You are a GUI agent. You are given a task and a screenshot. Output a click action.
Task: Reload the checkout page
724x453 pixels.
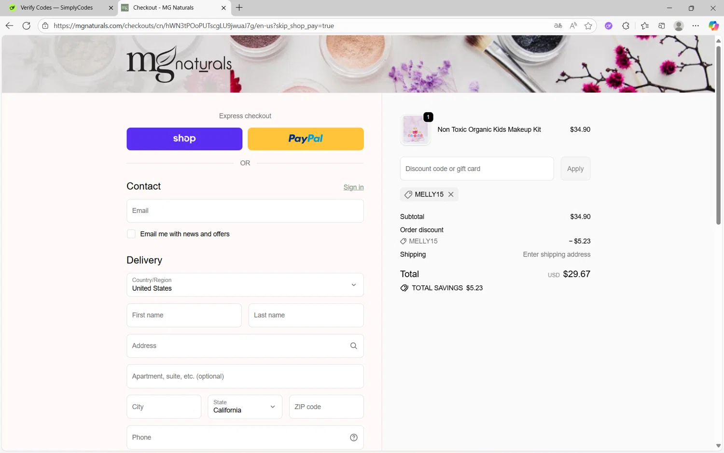(27, 26)
